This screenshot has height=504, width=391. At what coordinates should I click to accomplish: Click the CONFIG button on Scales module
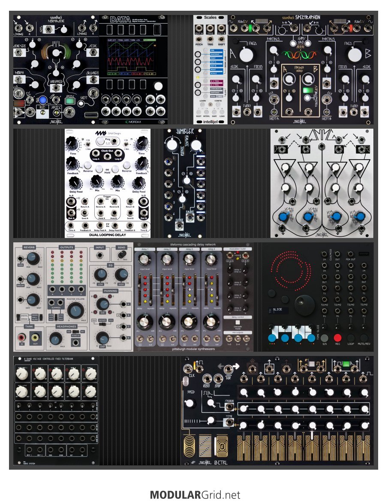[218, 104]
